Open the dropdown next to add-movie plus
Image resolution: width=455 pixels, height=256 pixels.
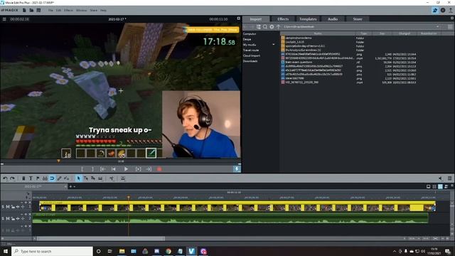(x=75, y=186)
